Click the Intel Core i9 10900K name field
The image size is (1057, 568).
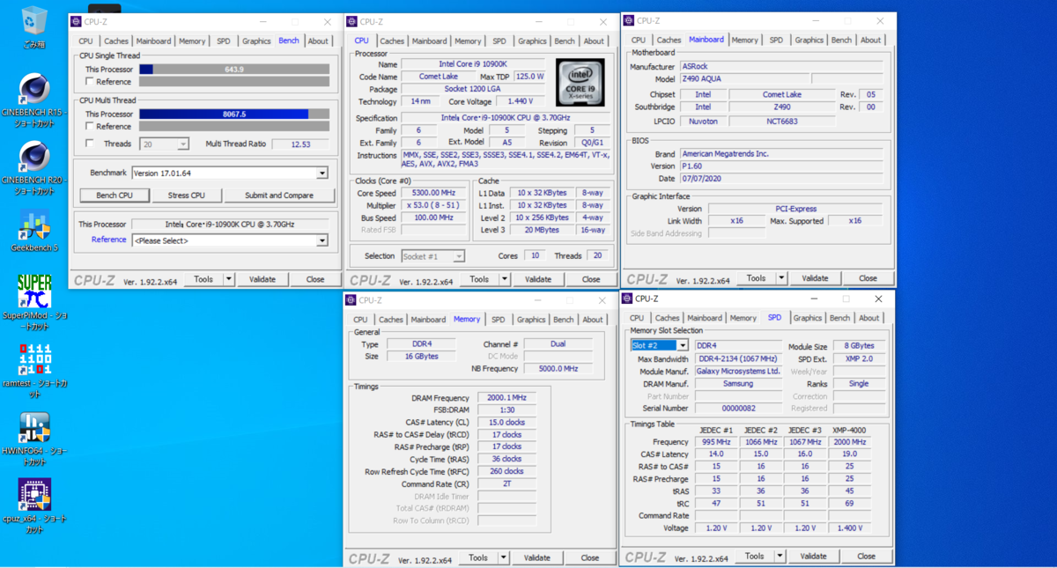pyautogui.click(x=473, y=64)
